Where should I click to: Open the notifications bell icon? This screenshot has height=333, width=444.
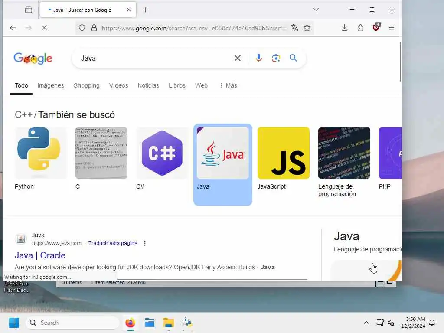click(x=432, y=323)
